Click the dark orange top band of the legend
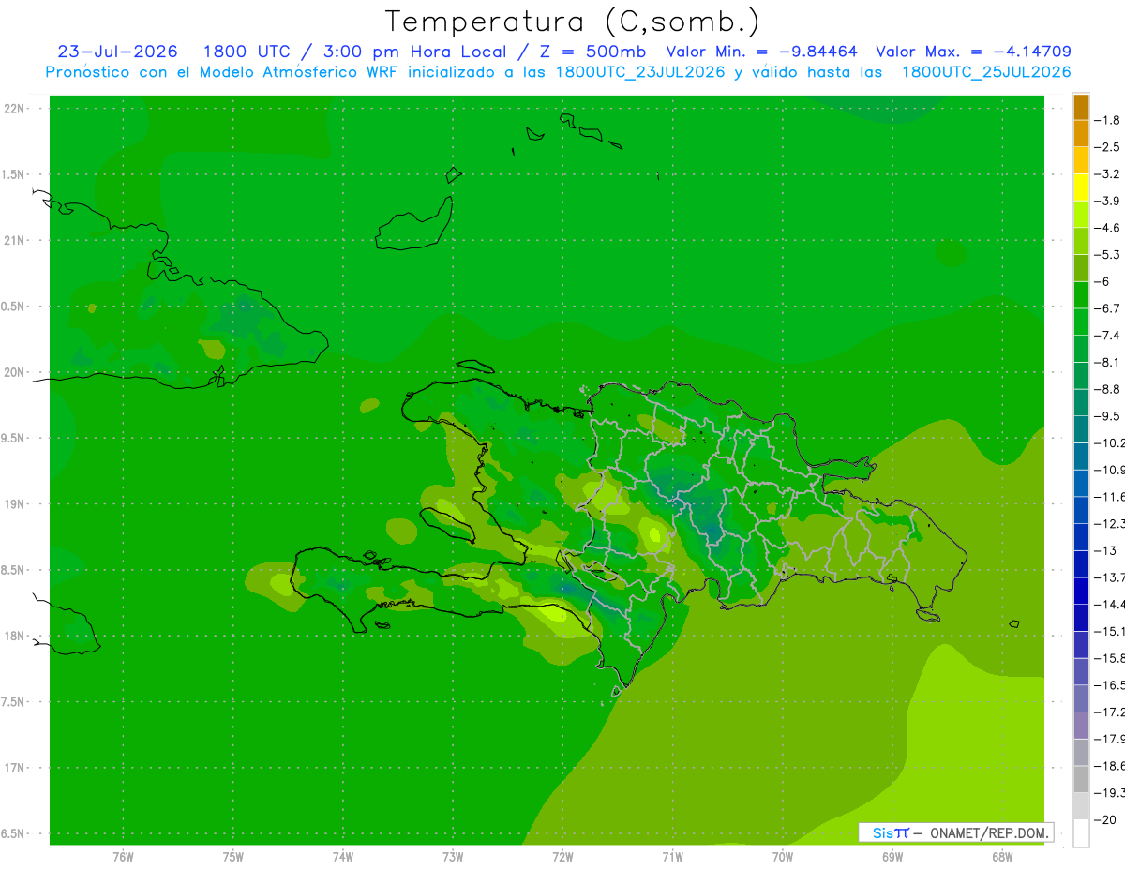The image size is (1125, 869). point(1081,107)
